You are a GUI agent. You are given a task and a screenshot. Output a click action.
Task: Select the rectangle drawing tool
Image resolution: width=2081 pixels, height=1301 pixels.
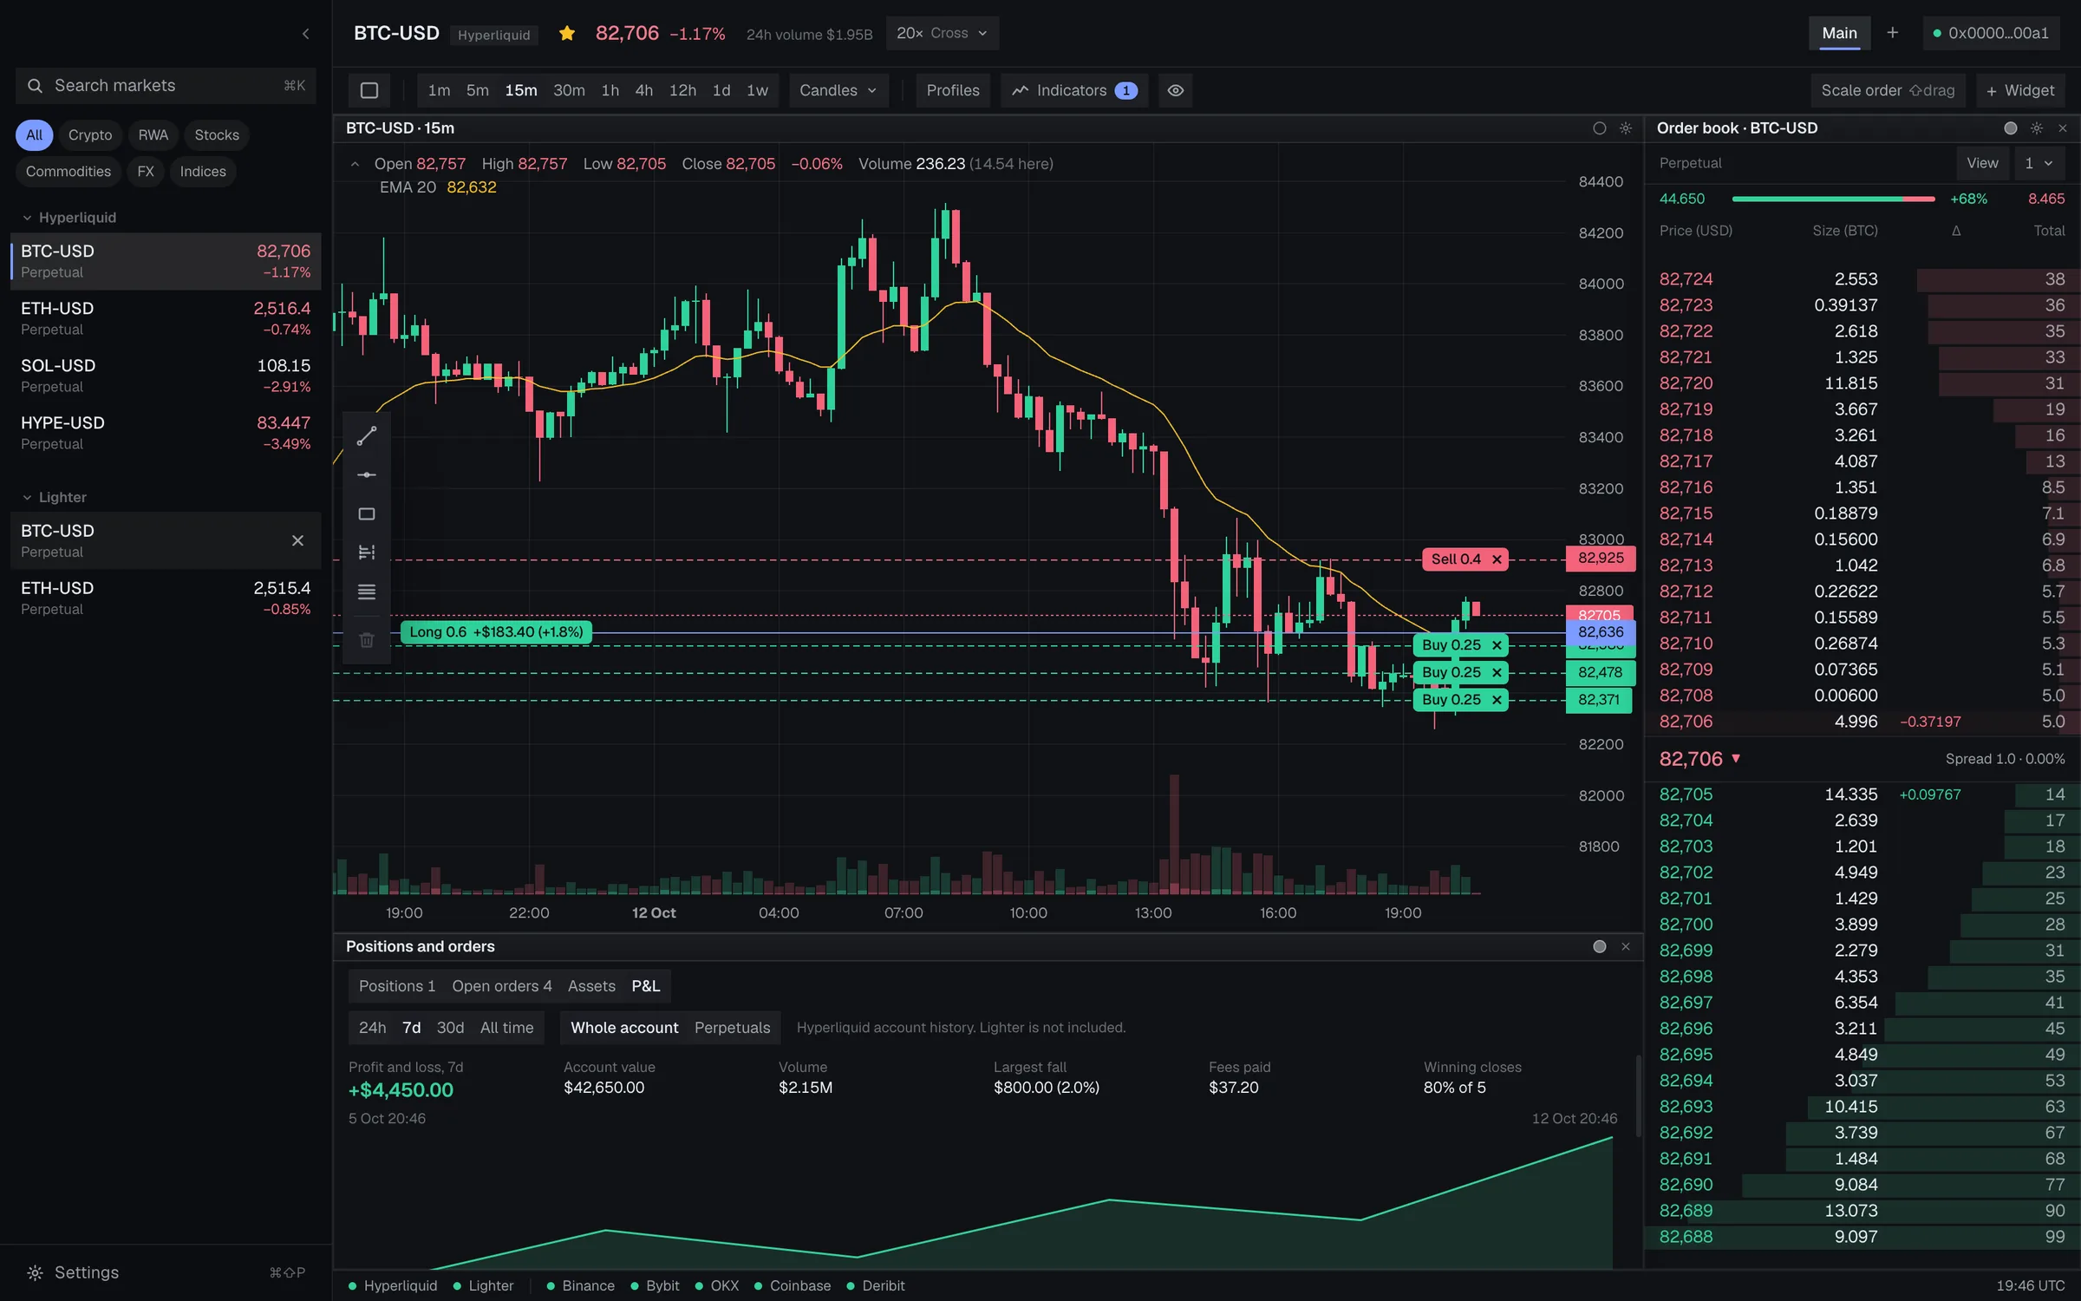click(x=367, y=514)
